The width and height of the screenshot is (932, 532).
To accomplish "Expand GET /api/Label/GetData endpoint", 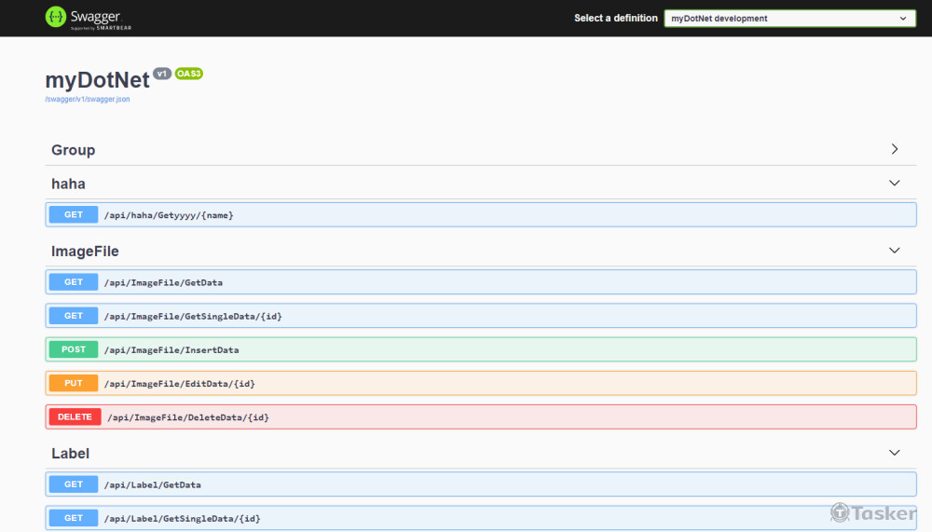I will (x=152, y=484).
